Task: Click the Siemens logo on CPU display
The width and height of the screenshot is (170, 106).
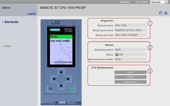Action: pos(55,30)
